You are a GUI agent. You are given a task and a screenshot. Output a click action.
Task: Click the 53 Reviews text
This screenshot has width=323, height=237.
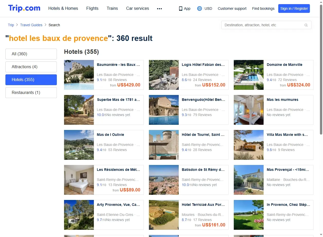click(118, 150)
